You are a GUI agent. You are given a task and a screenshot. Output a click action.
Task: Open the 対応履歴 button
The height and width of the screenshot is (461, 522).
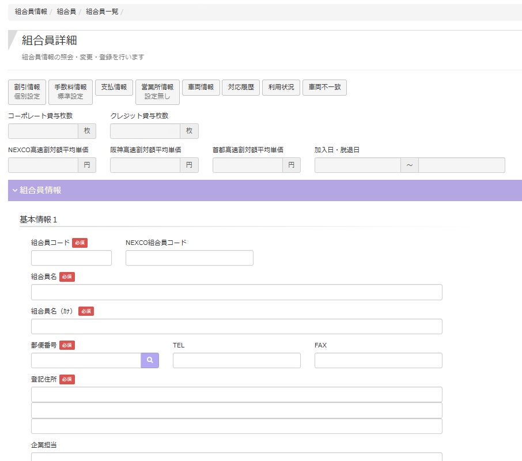click(240, 87)
